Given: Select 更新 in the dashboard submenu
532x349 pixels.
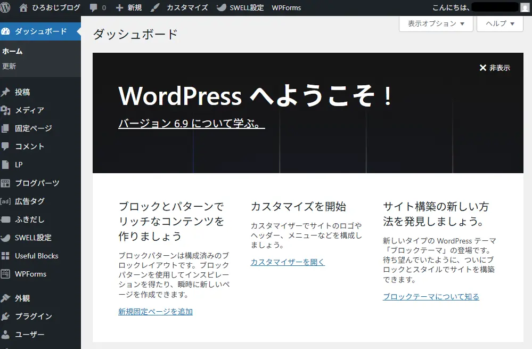Looking at the screenshot, I should click(x=9, y=66).
